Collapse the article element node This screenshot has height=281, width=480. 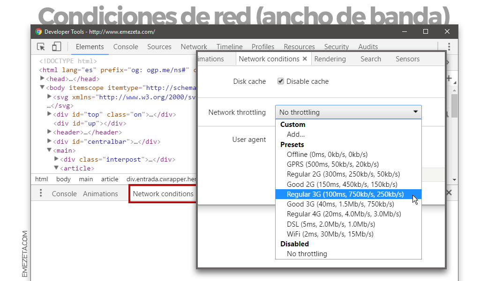click(x=56, y=168)
